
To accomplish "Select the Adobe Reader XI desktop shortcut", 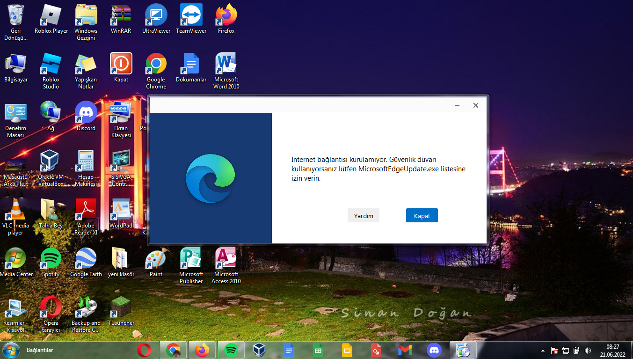I will pos(86,217).
